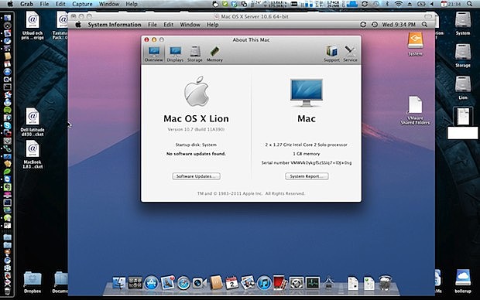Select the bollerup iDisk icon on host desktop
This screenshot has height=300, width=480.
tap(463, 281)
